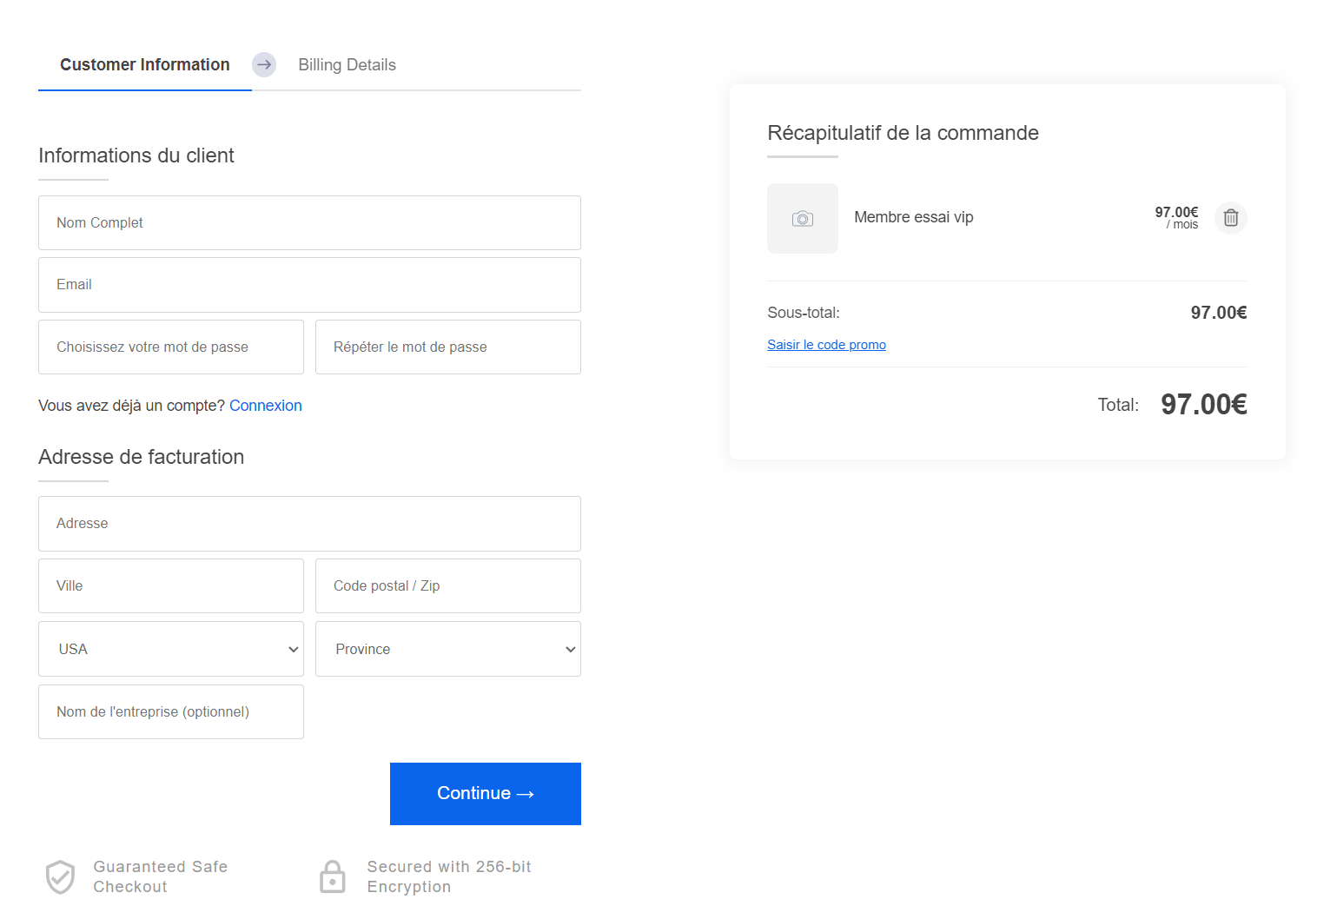Click the Répéter le mot de passe field
Viewport: 1337px width, 919px height.
coord(447,347)
